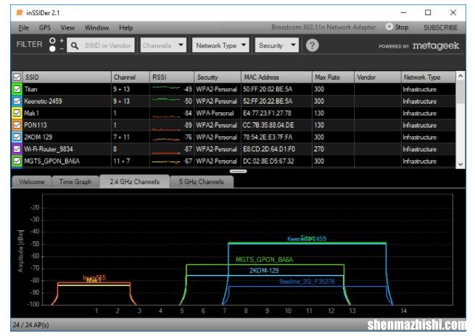The width and height of the screenshot is (475, 336).
Task: Click the inSSIDer hash logo icon
Action: pos(20,13)
